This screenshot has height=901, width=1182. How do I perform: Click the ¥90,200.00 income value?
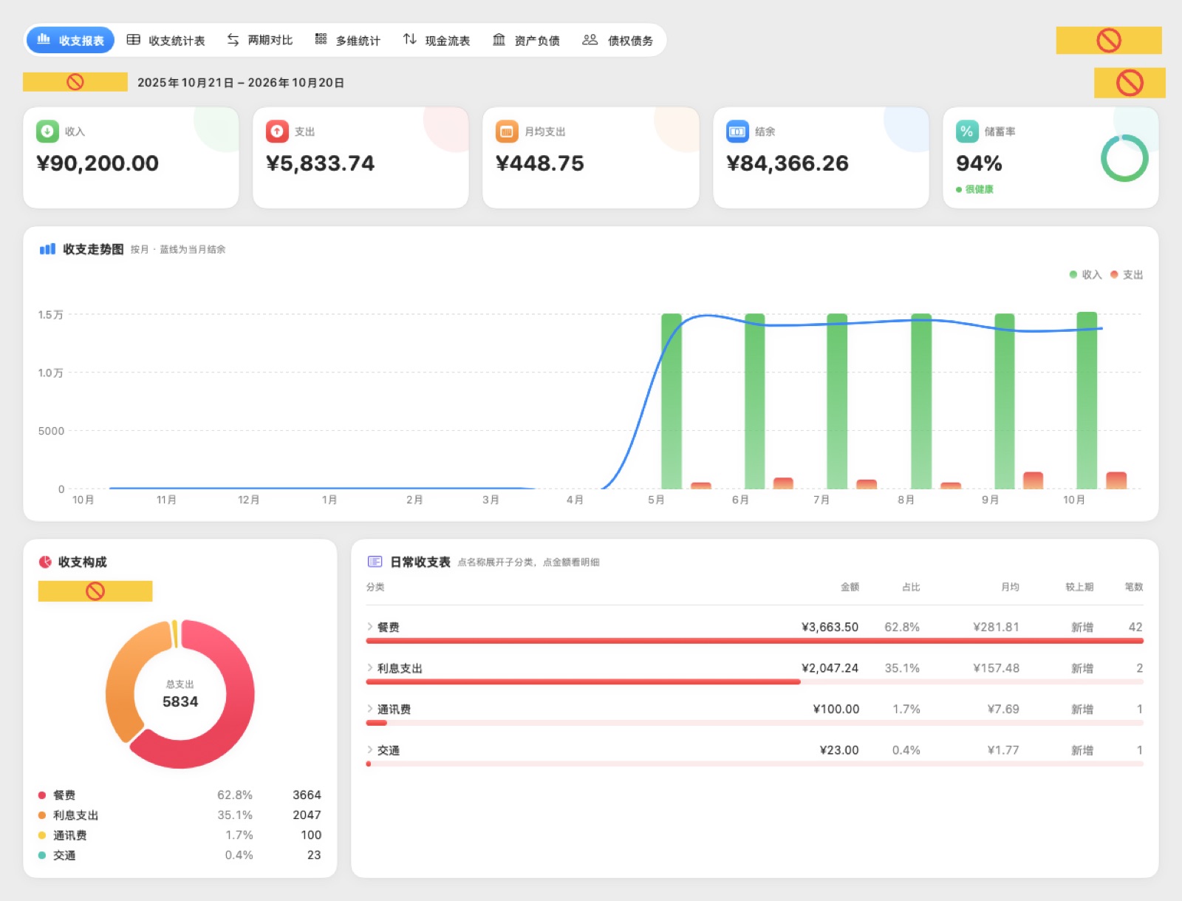[98, 163]
